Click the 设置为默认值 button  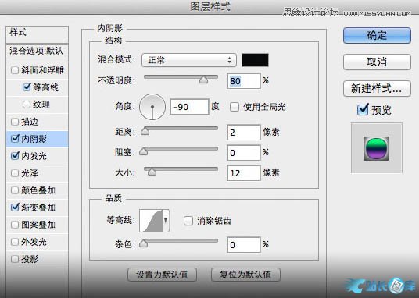[x=162, y=275]
